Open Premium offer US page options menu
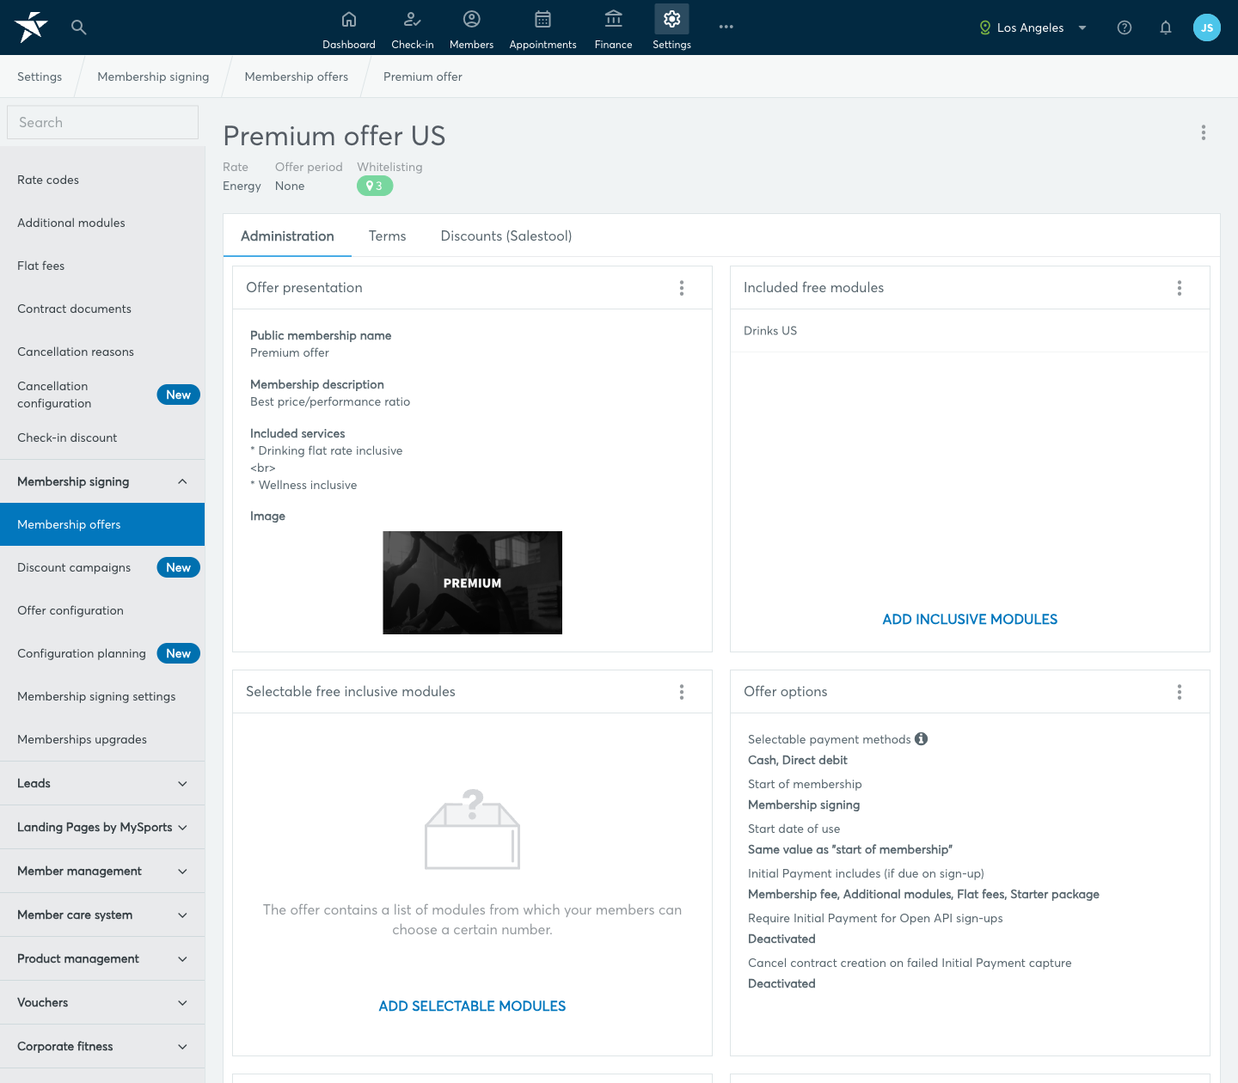The image size is (1238, 1083). [1204, 132]
